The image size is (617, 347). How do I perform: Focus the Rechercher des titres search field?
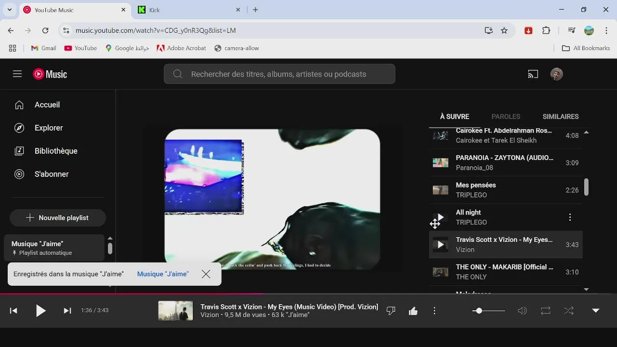(279, 74)
